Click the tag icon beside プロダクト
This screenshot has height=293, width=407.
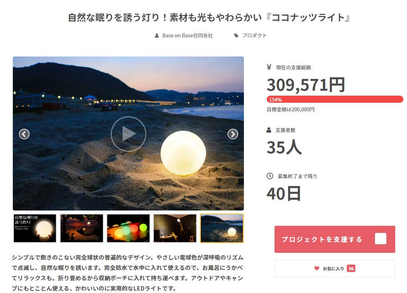tap(236, 36)
